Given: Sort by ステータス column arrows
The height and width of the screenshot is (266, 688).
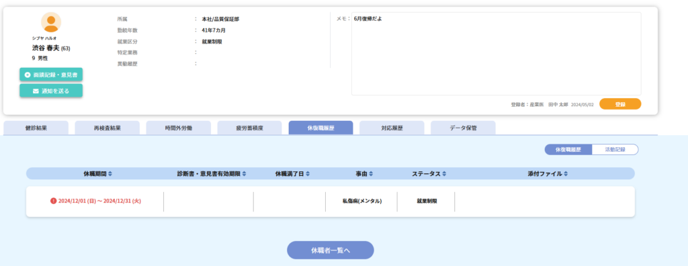Looking at the screenshot, I should pyautogui.click(x=444, y=174).
